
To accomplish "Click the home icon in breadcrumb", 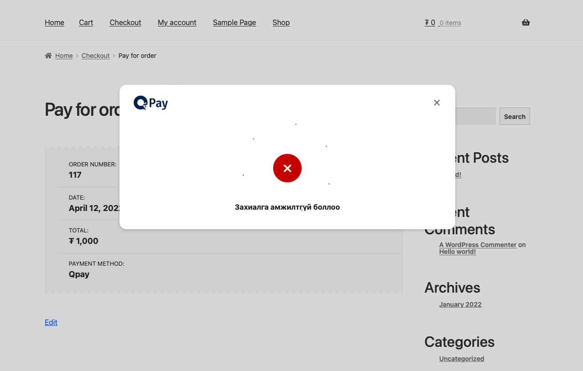I will 48,56.
